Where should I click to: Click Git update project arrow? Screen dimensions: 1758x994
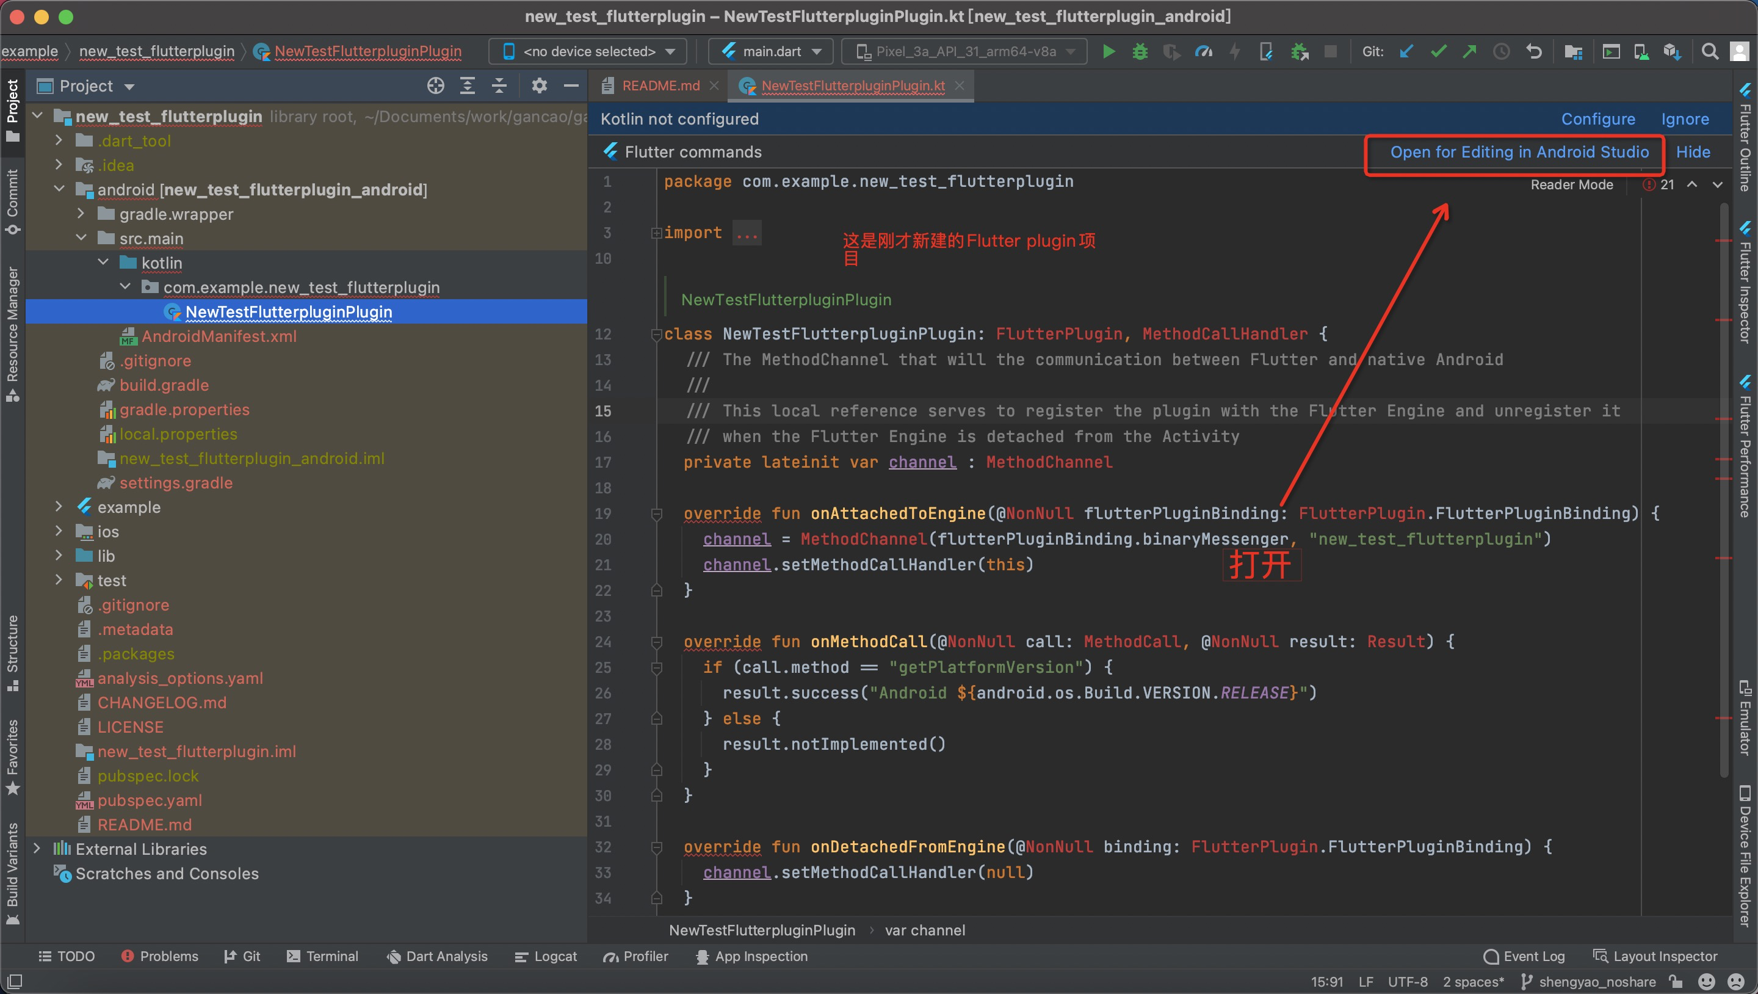(x=1406, y=52)
